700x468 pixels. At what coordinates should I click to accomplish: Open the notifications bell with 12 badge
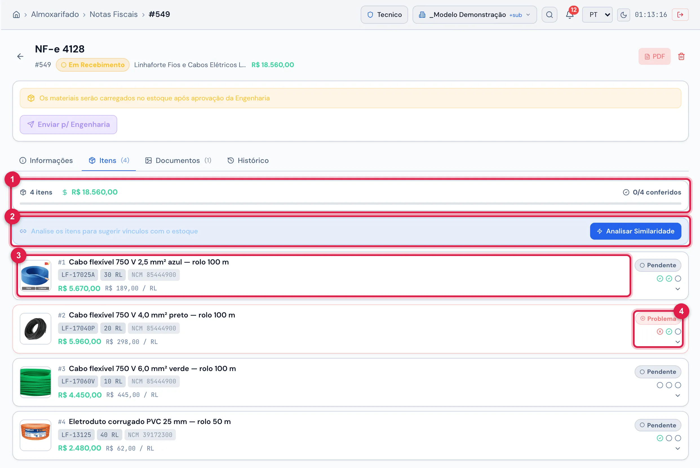click(570, 15)
